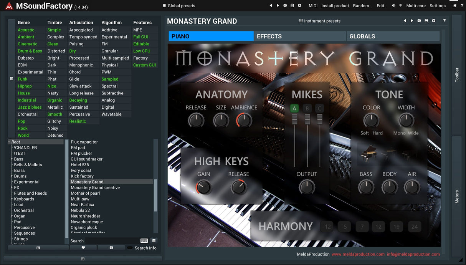Click the add preset plus icon in top bar

click(299, 6)
